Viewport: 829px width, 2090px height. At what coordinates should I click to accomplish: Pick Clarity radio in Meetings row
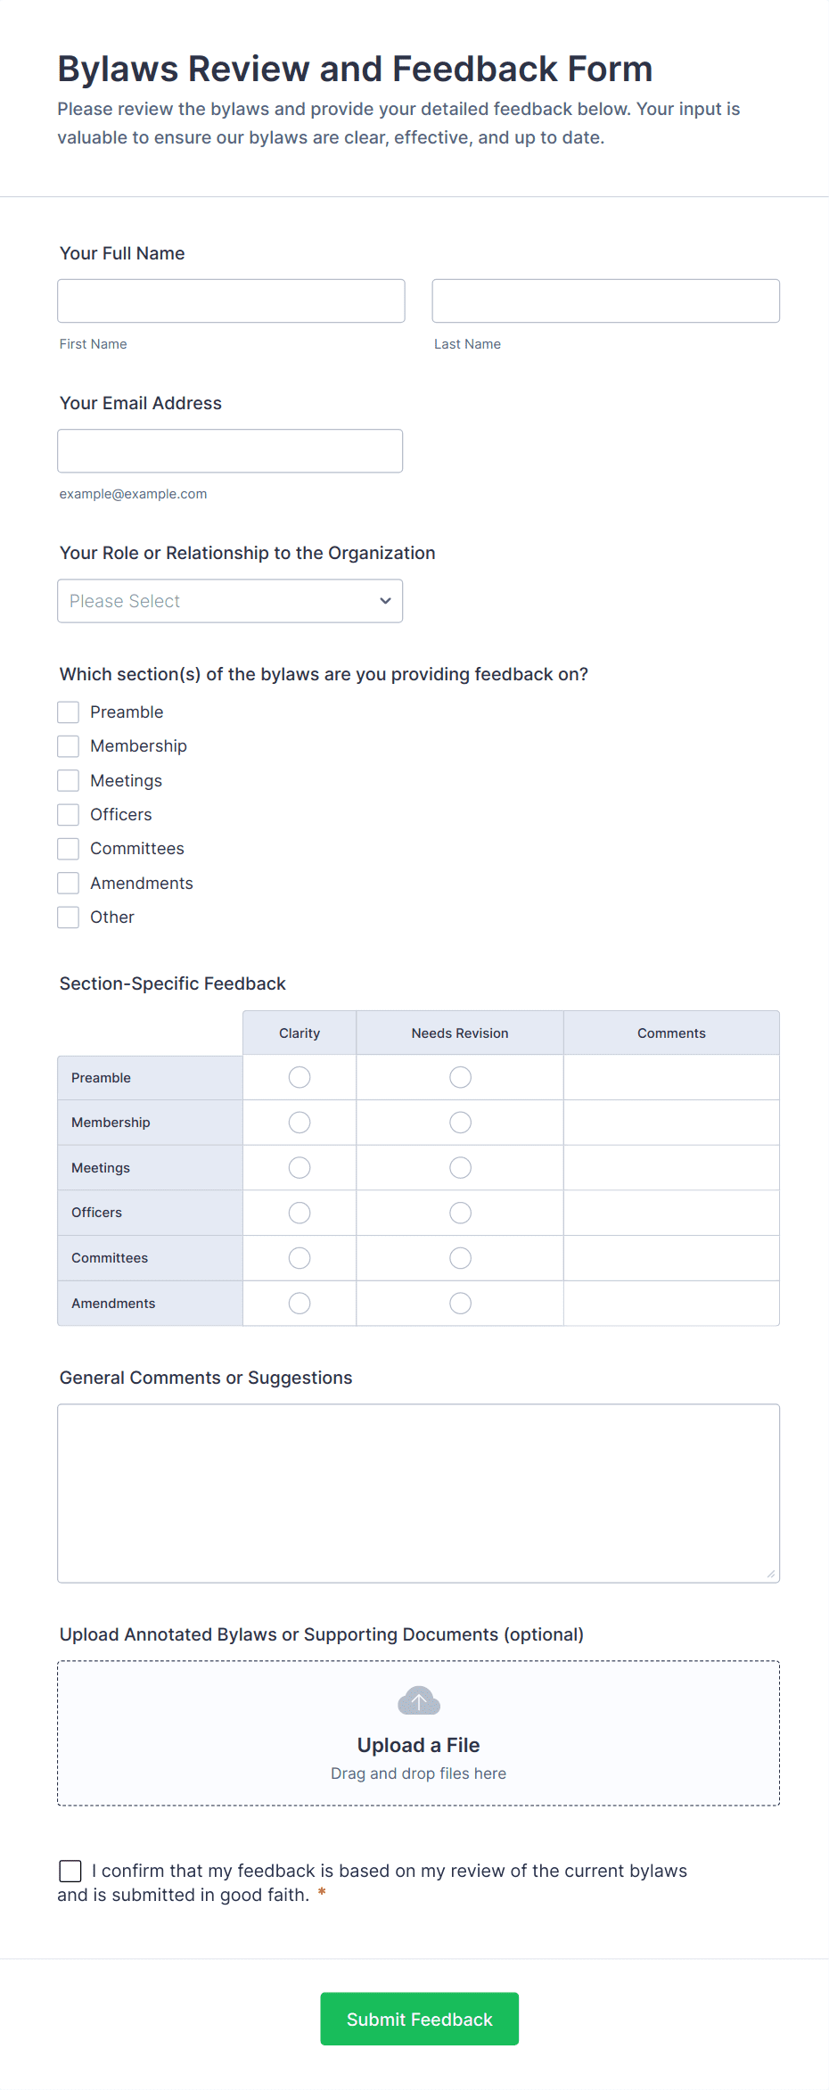[300, 1168]
